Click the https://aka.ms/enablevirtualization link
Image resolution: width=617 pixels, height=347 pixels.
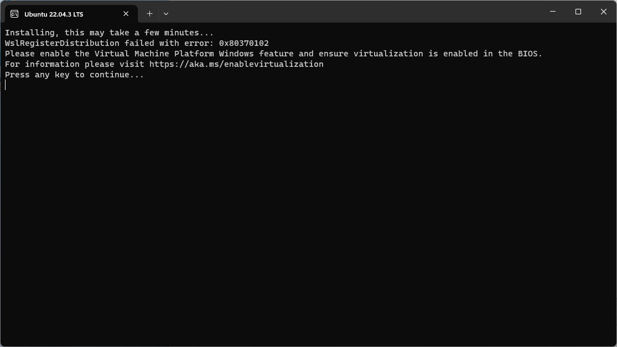tap(235, 64)
